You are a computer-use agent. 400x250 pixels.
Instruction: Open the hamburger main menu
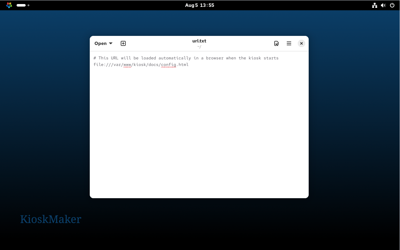click(289, 43)
